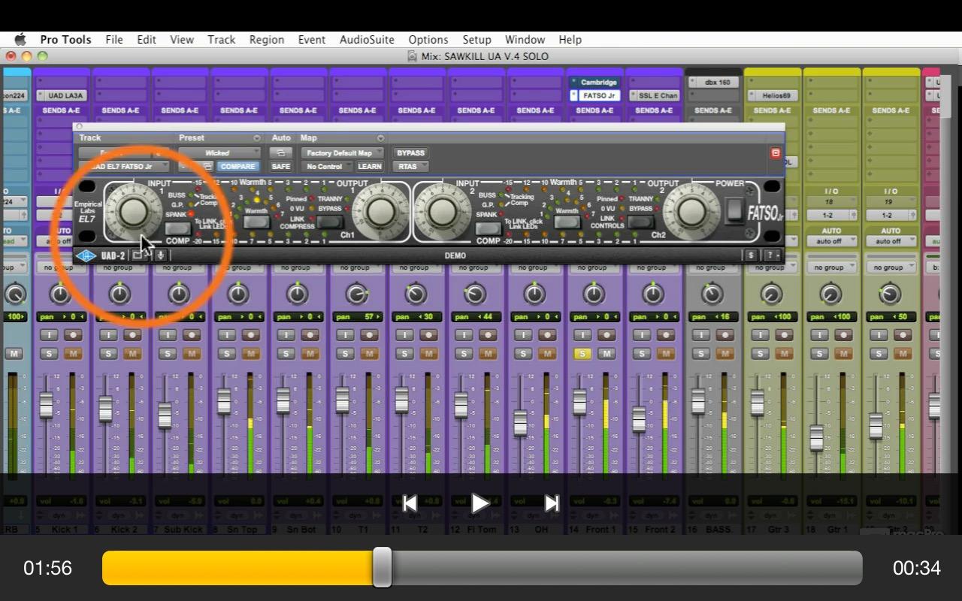Solo the Kick 1 track
Screen dimensions: 962x601
49,354
